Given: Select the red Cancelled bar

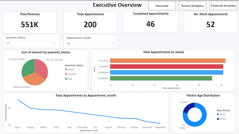Looking at the screenshot, I should coord(167,67).
